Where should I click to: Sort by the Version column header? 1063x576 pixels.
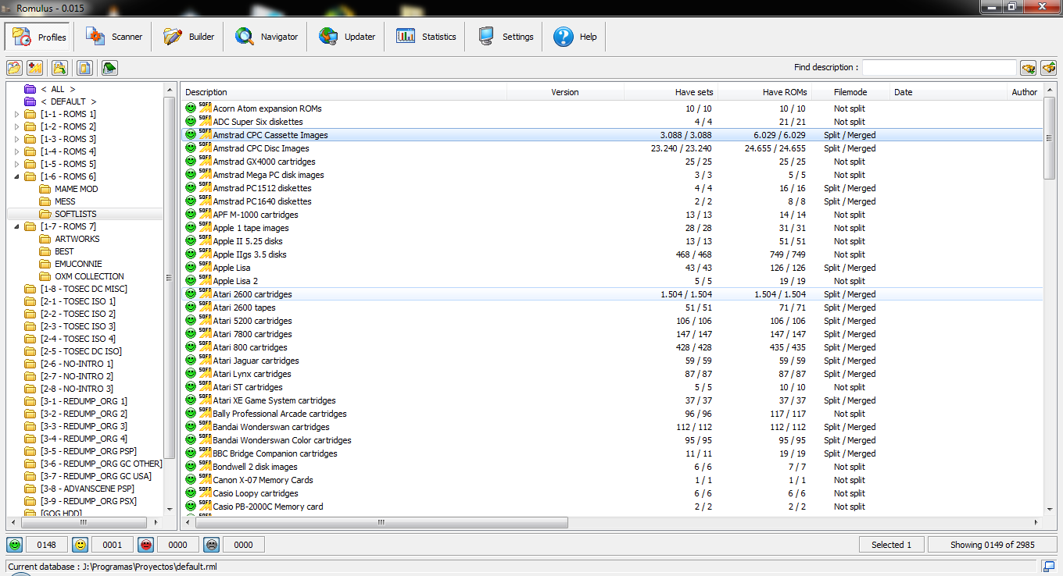tap(565, 92)
